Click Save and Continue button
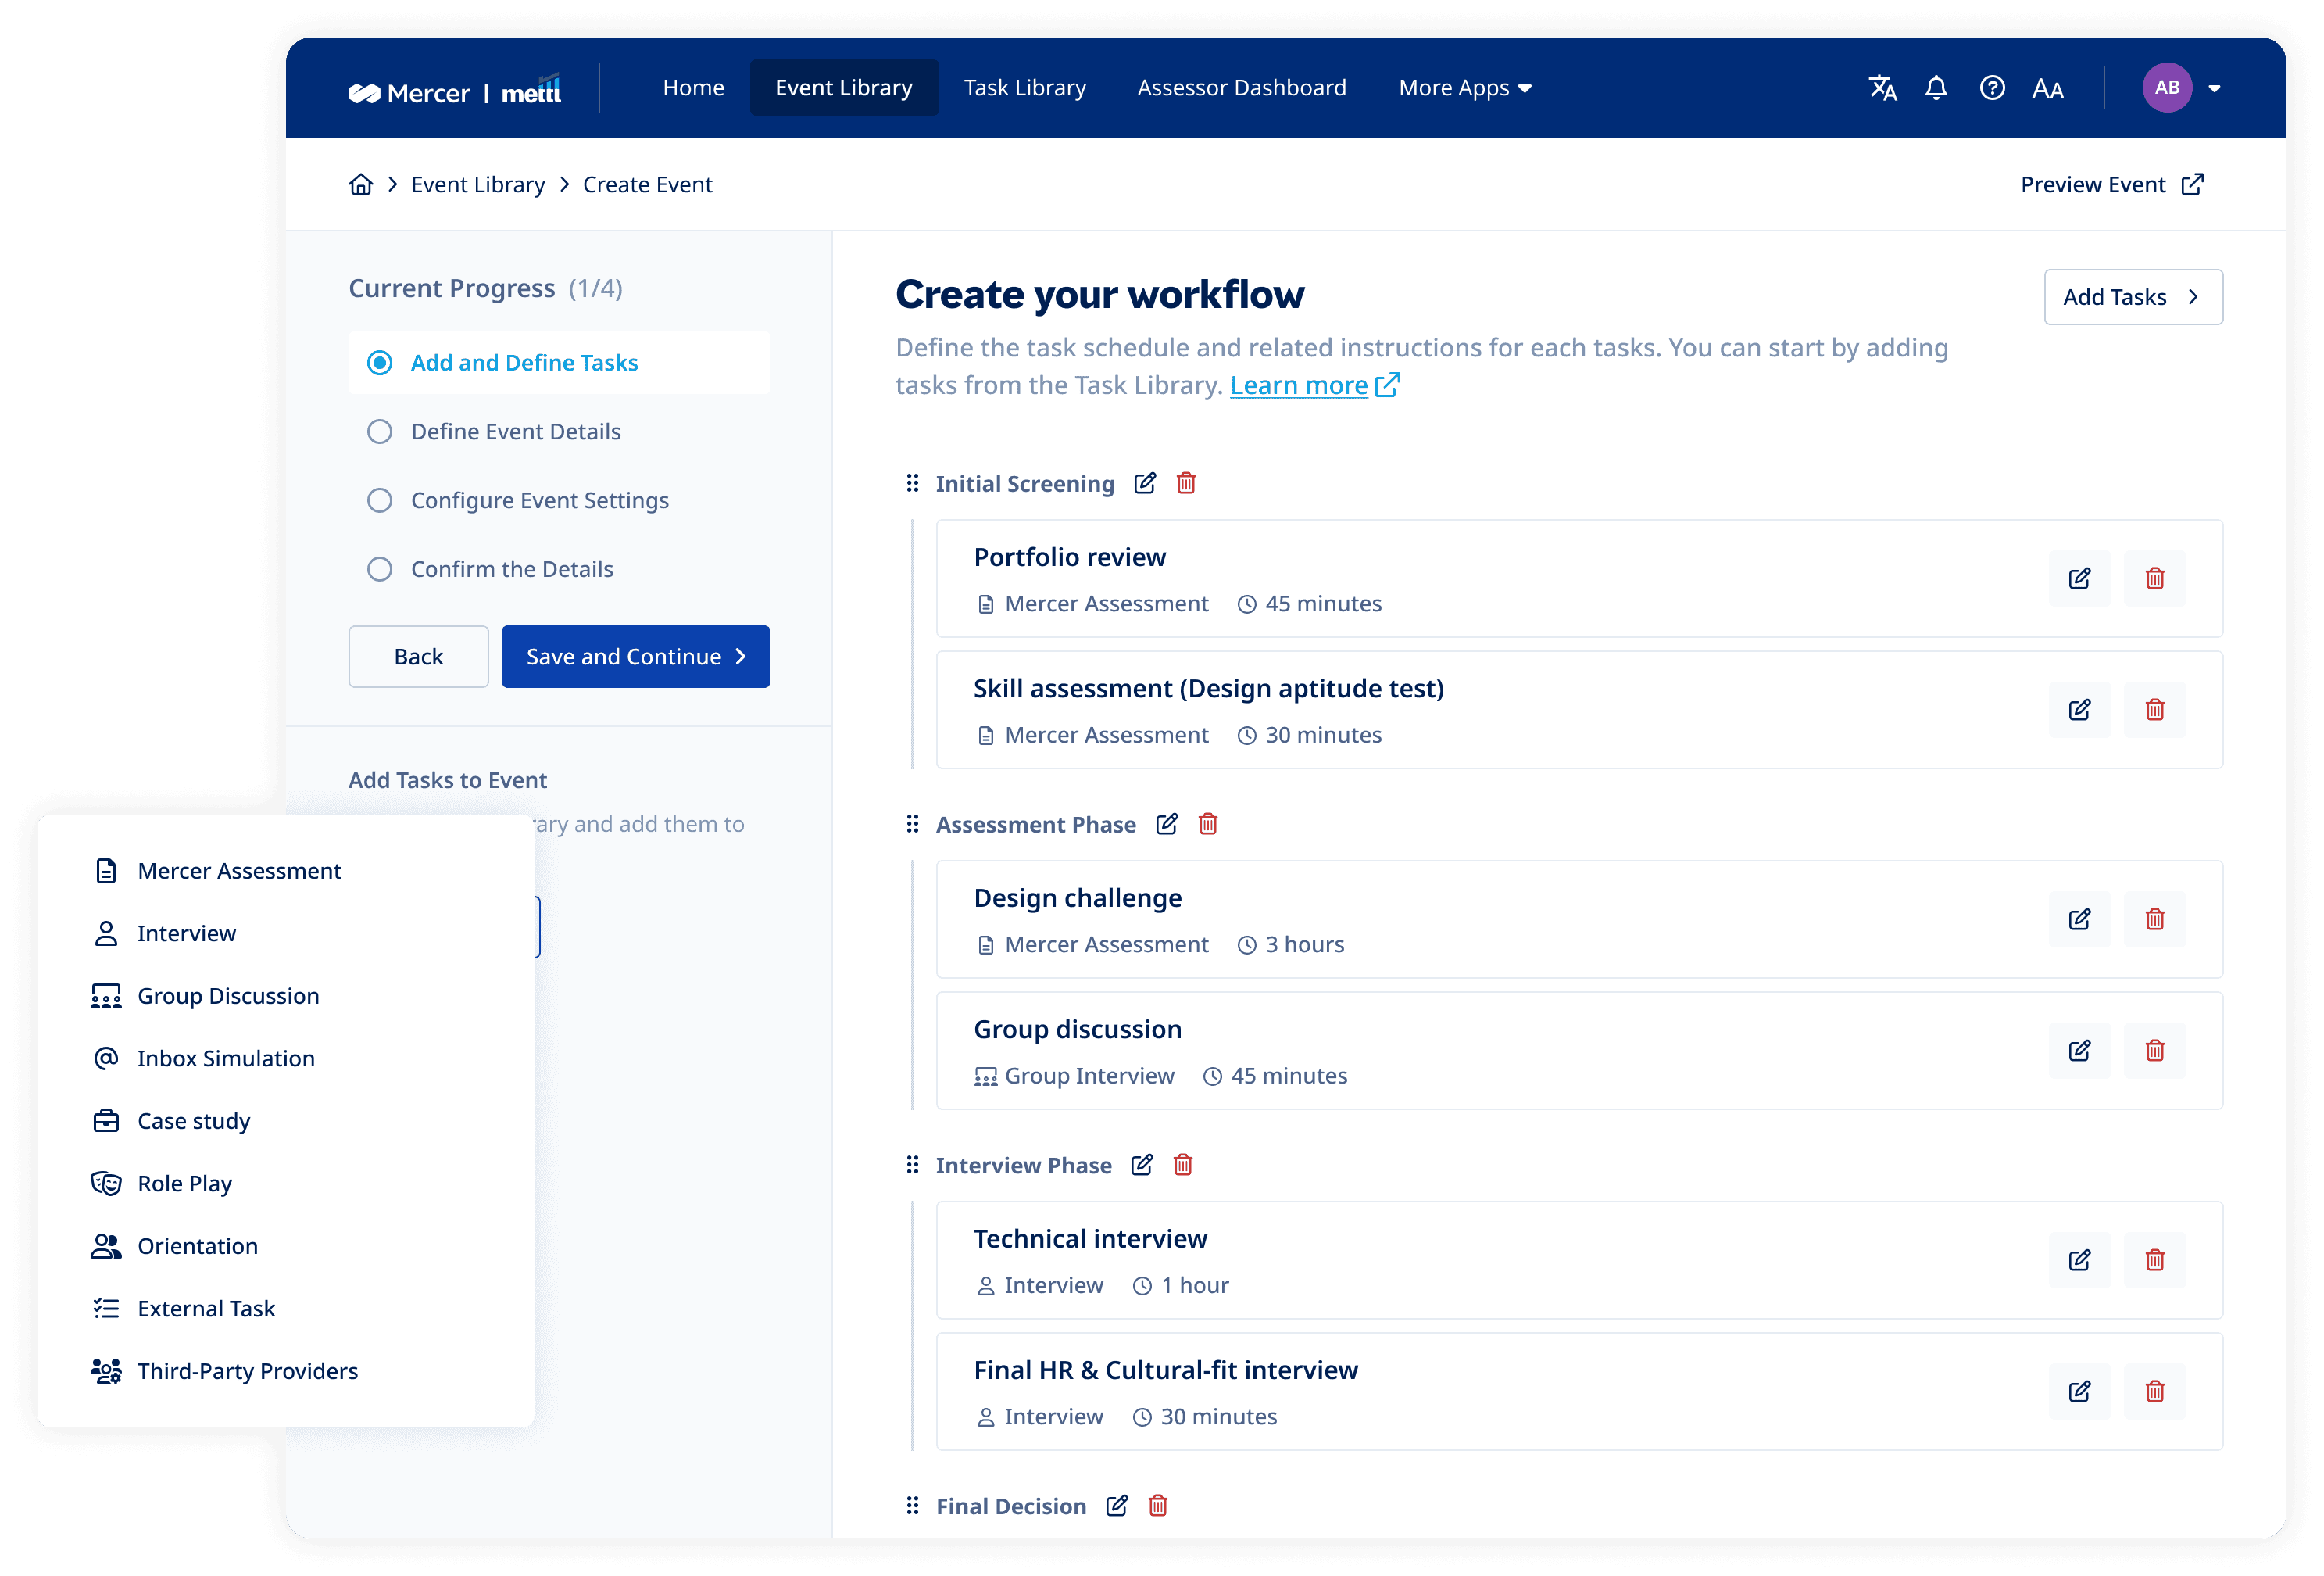The width and height of the screenshot is (2324, 1576). pyautogui.click(x=635, y=657)
